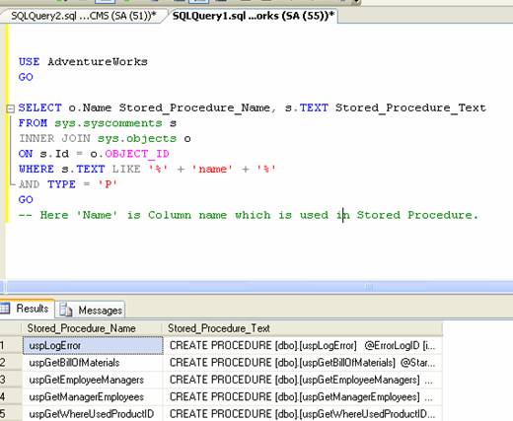Select the uspGetWhereUsedProductID name cell
The width and height of the screenshot is (513, 421).
coord(93,414)
